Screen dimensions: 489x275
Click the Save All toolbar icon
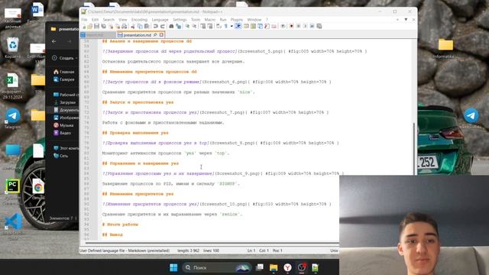click(x=104, y=26)
